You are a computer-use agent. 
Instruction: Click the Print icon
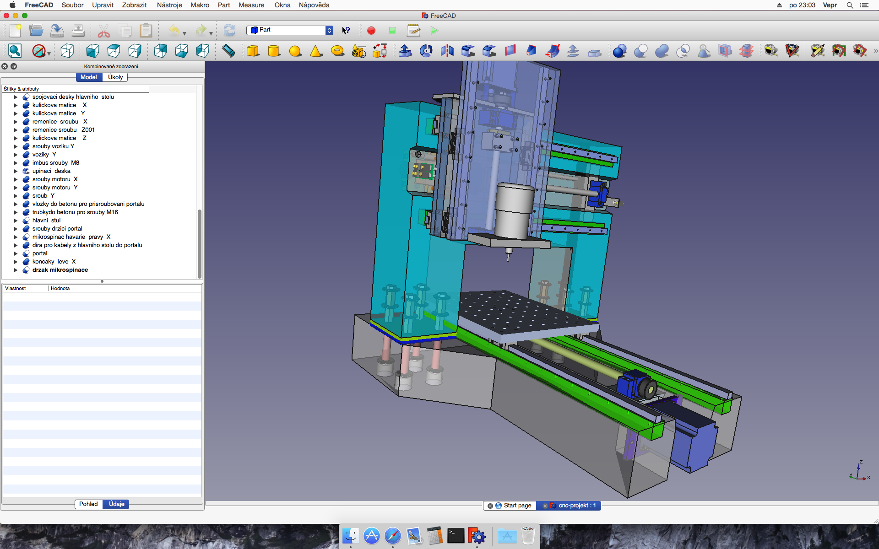coord(78,31)
